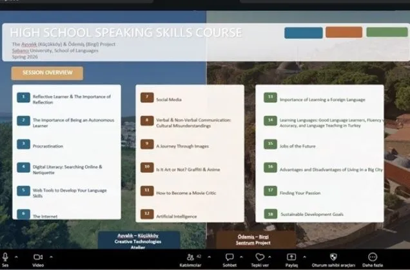The height and width of the screenshot is (270, 410).
Task: Select session number 14 badge
Action: (x=270, y=121)
